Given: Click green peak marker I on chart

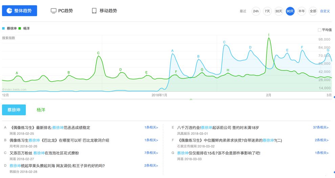Looking at the screenshot, I should pyautogui.click(x=269, y=35).
